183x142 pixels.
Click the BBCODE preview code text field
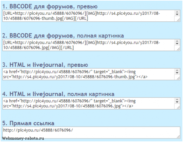pos(91,16)
